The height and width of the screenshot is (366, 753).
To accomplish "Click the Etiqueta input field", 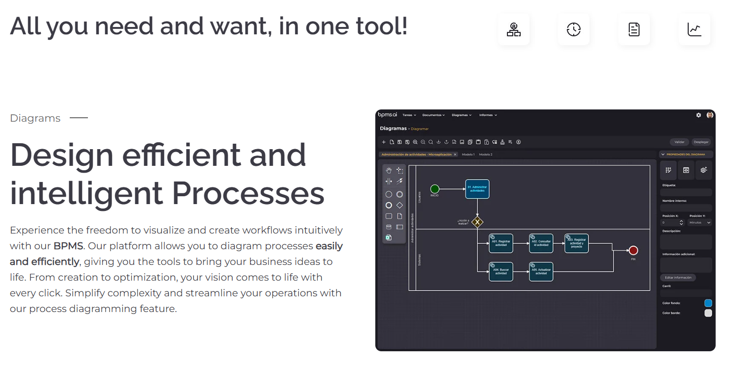I will pos(686,192).
